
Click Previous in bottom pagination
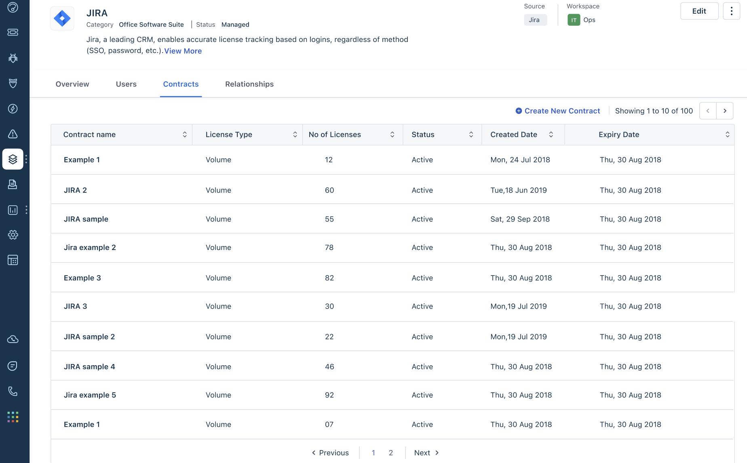[x=330, y=453]
